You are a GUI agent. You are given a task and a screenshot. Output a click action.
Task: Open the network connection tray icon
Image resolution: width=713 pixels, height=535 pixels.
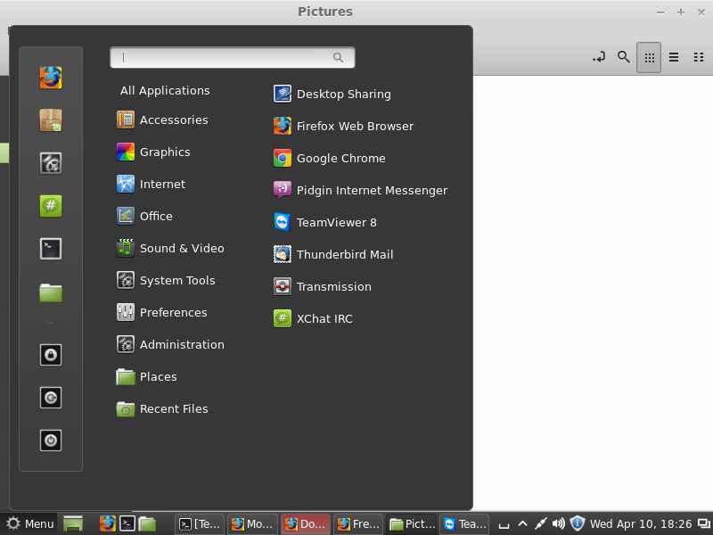pos(540,524)
